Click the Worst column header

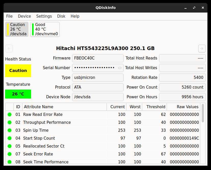[134, 107]
